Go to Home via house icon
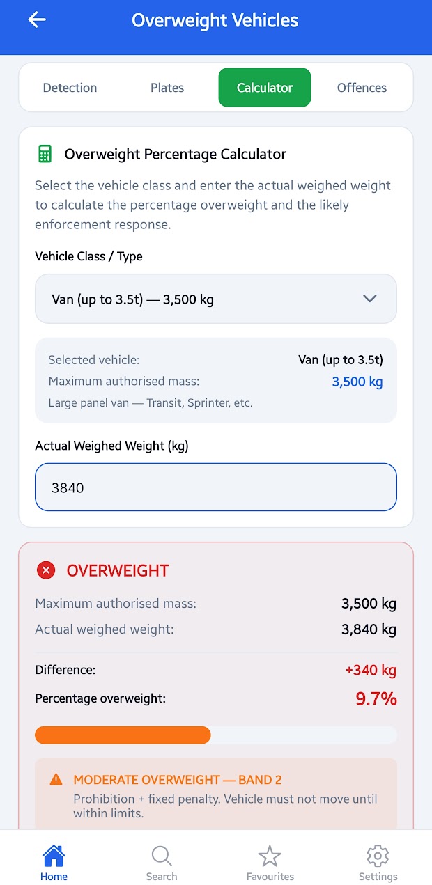The height and width of the screenshot is (885, 432). pyautogui.click(x=54, y=862)
